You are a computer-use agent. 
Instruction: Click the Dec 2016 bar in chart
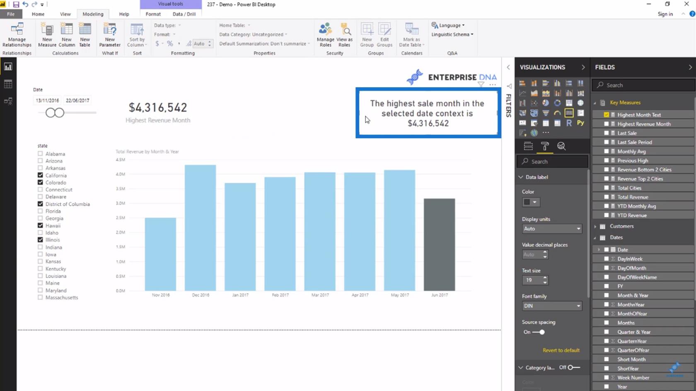tap(201, 228)
